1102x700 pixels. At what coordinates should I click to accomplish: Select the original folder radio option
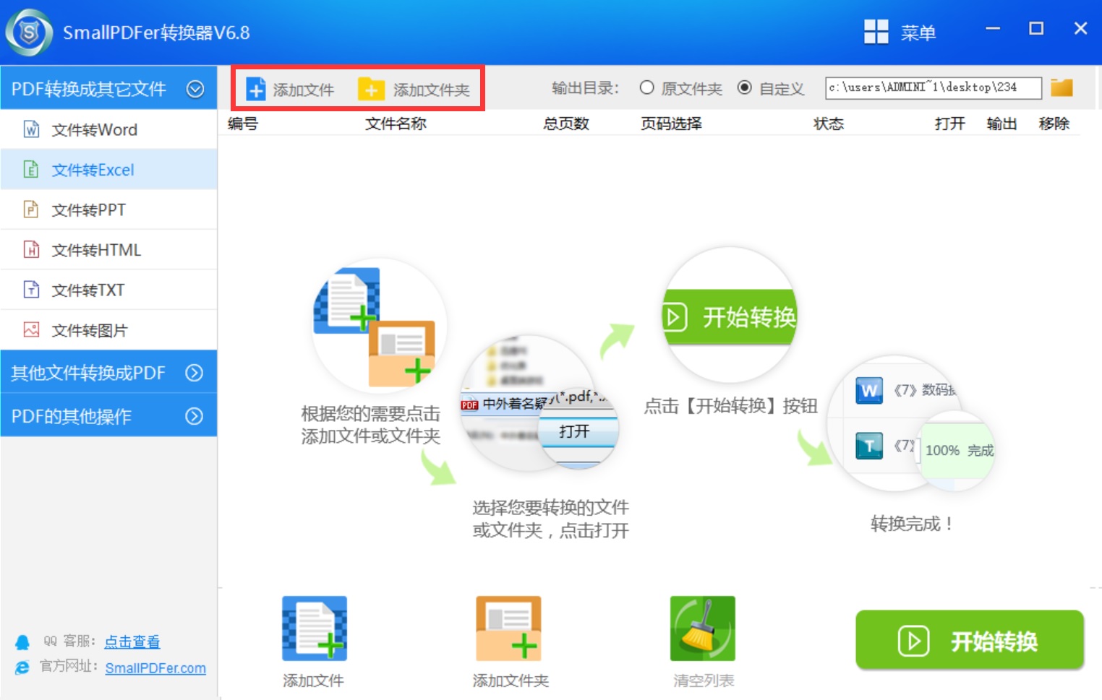point(647,88)
